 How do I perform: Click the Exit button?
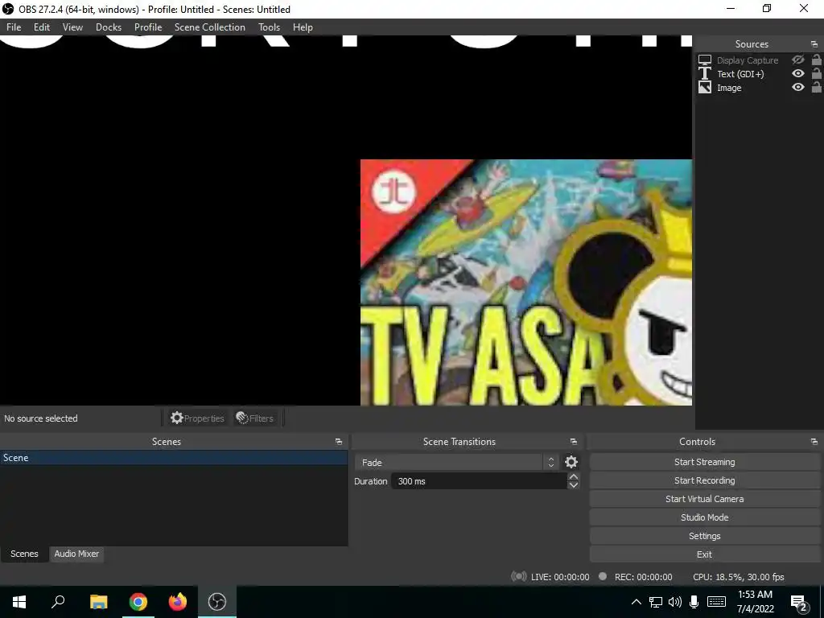tap(704, 554)
